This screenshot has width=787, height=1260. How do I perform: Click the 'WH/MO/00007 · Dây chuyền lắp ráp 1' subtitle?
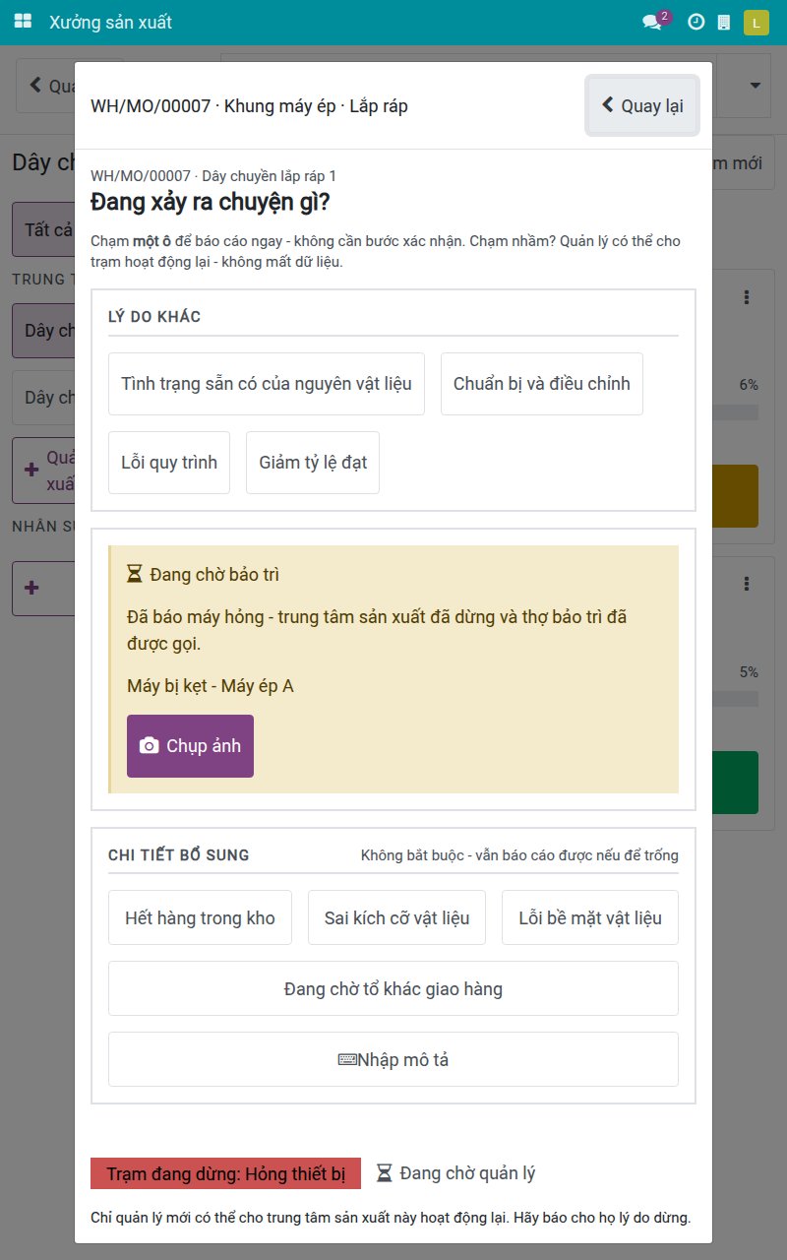coord(213,176)
